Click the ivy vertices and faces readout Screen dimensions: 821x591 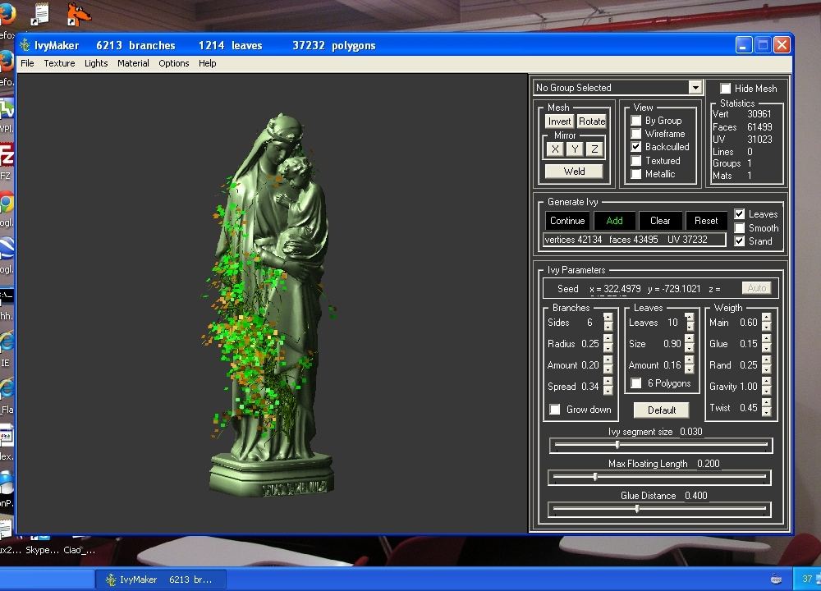pyautogui.click(x=635, y=240)
